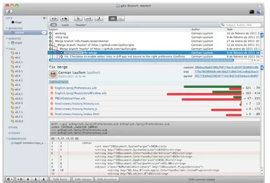Select the "initial test" commit row
This screenshot has width=270, height=183.
point(154,37)
